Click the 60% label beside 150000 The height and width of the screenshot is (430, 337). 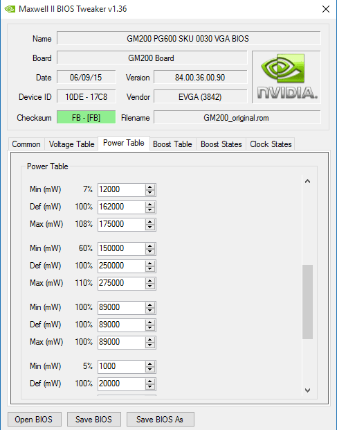86,248
